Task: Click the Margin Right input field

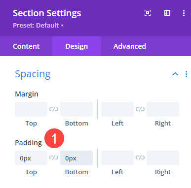Action: pos(163,109)
